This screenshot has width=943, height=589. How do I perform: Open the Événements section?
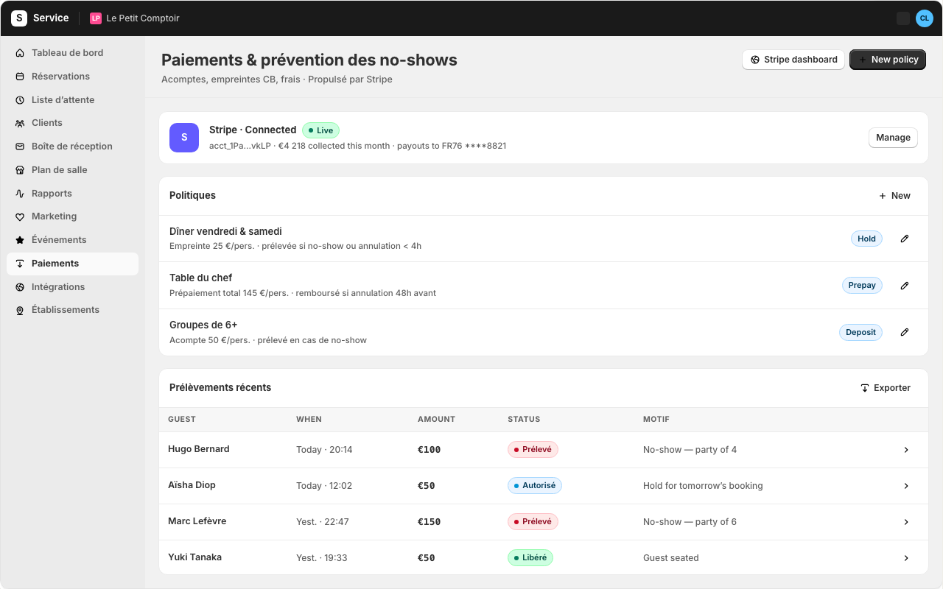pos(72,240)
